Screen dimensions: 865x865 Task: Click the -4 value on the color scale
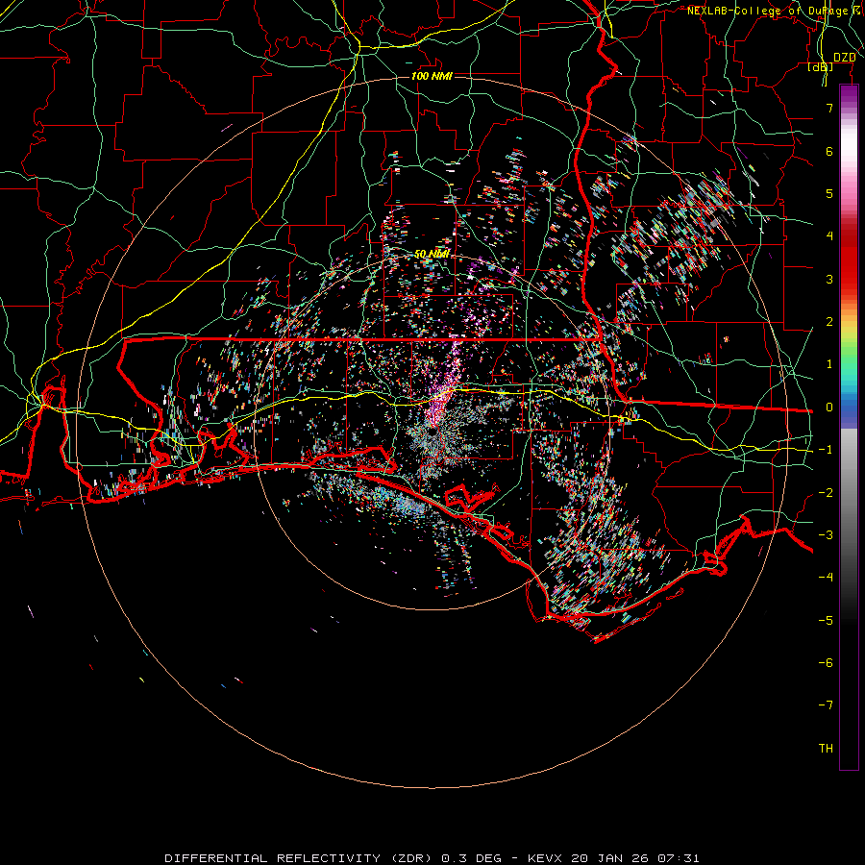tap(826, 578)
